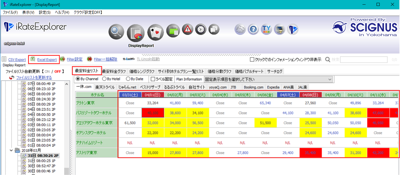
Task: Select the 31日 08:25:10 1P file entry
Action: point(38,161)
